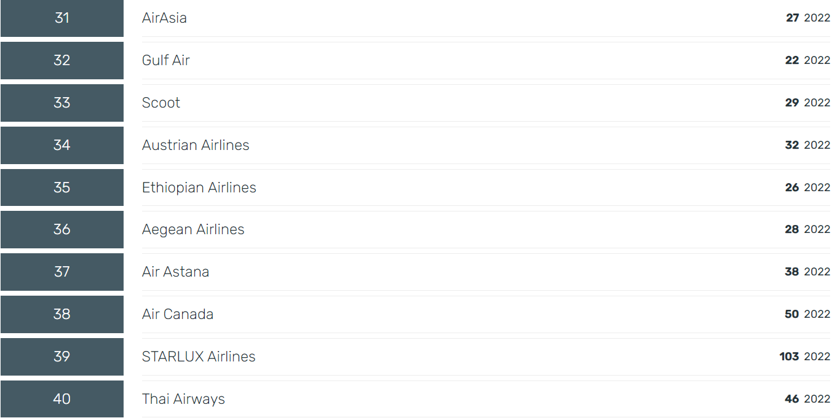
Task: Select the rank 32 badge
Action: (x=62, y=60)
